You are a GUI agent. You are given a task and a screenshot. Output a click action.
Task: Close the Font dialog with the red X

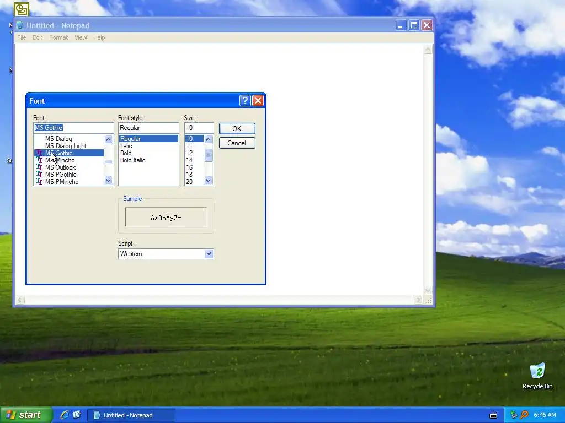click(x=258, y=101)
